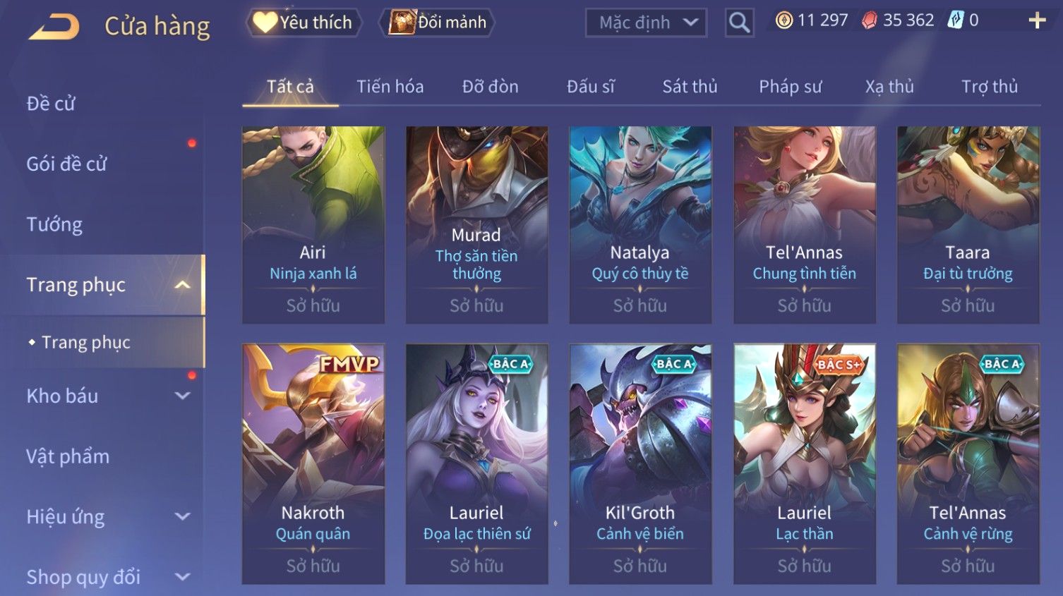
Task: Open Đổi mảnh shard exchange
Action: coord(438,23)
